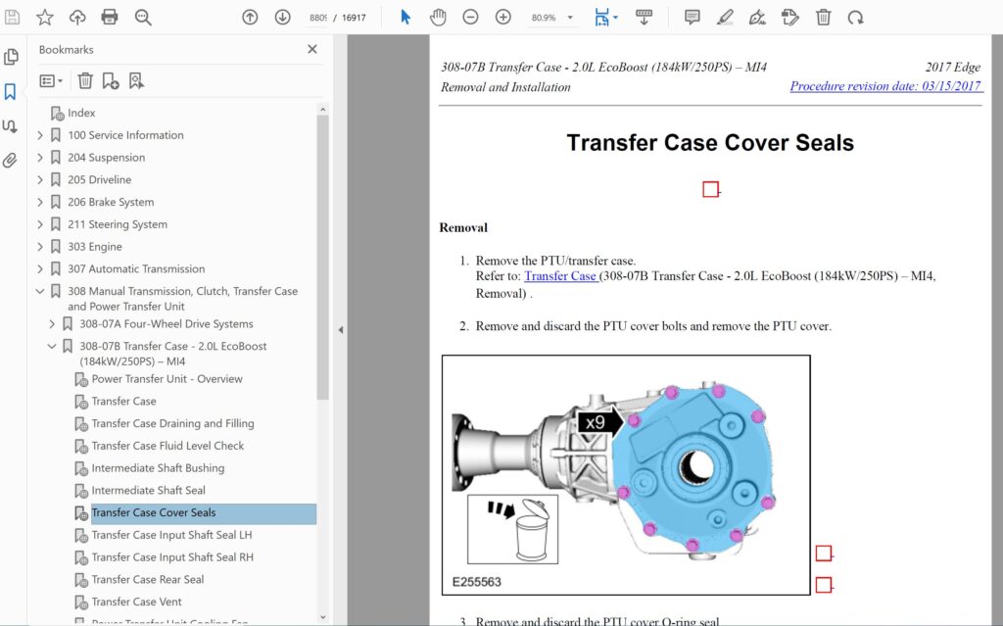The image size is (1003, 626).
Task: Toggle the Bookmarks panel sidebar button
Action: coord(11,92)
